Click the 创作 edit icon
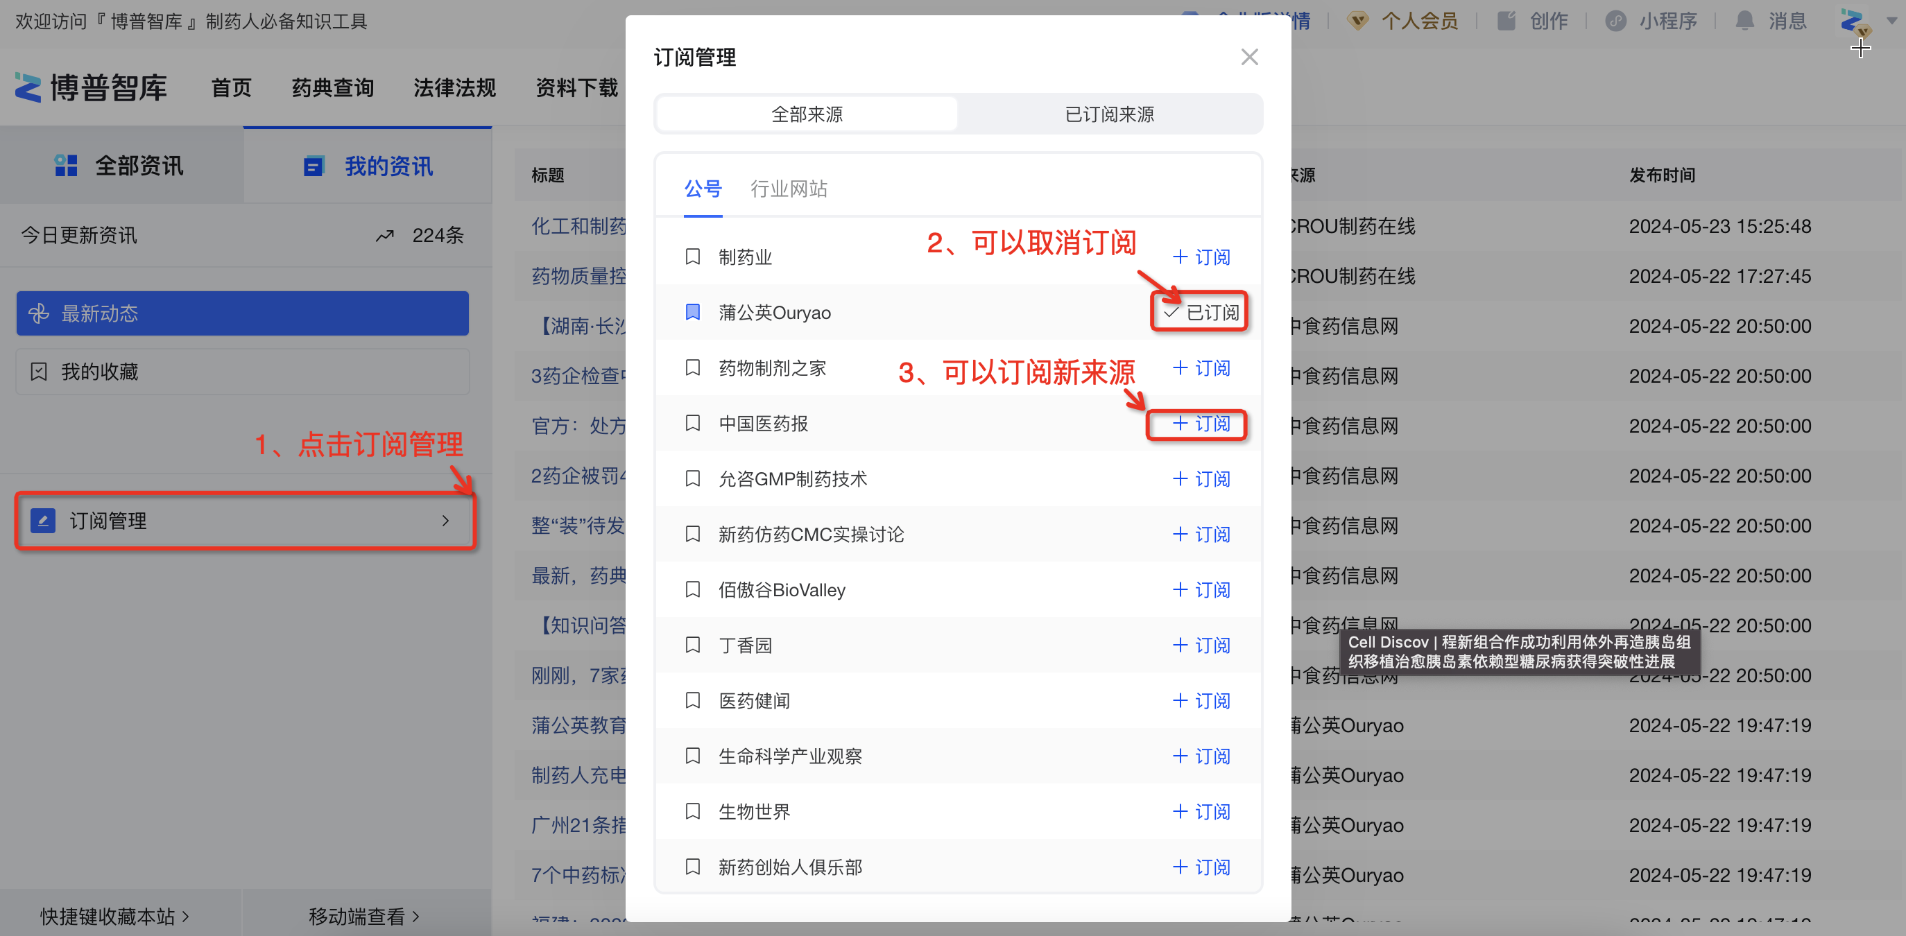This screenshot has width=1906, height=936. click(x=1506, y=21)
